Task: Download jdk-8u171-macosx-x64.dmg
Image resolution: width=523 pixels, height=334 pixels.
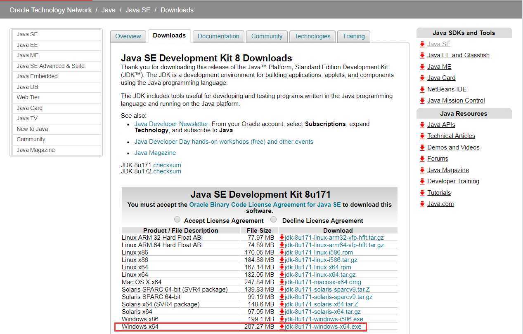Action: point(323,282)
